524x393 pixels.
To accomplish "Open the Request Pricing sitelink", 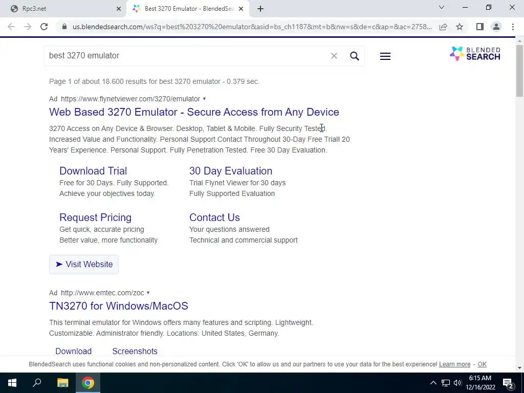I will (x=95, y=217).
